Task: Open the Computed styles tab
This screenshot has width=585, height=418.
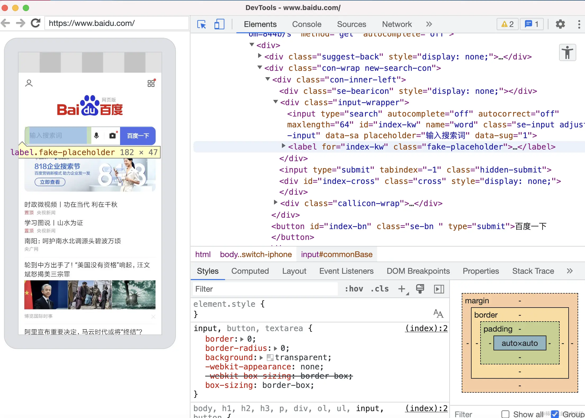Action: (250, 271)
